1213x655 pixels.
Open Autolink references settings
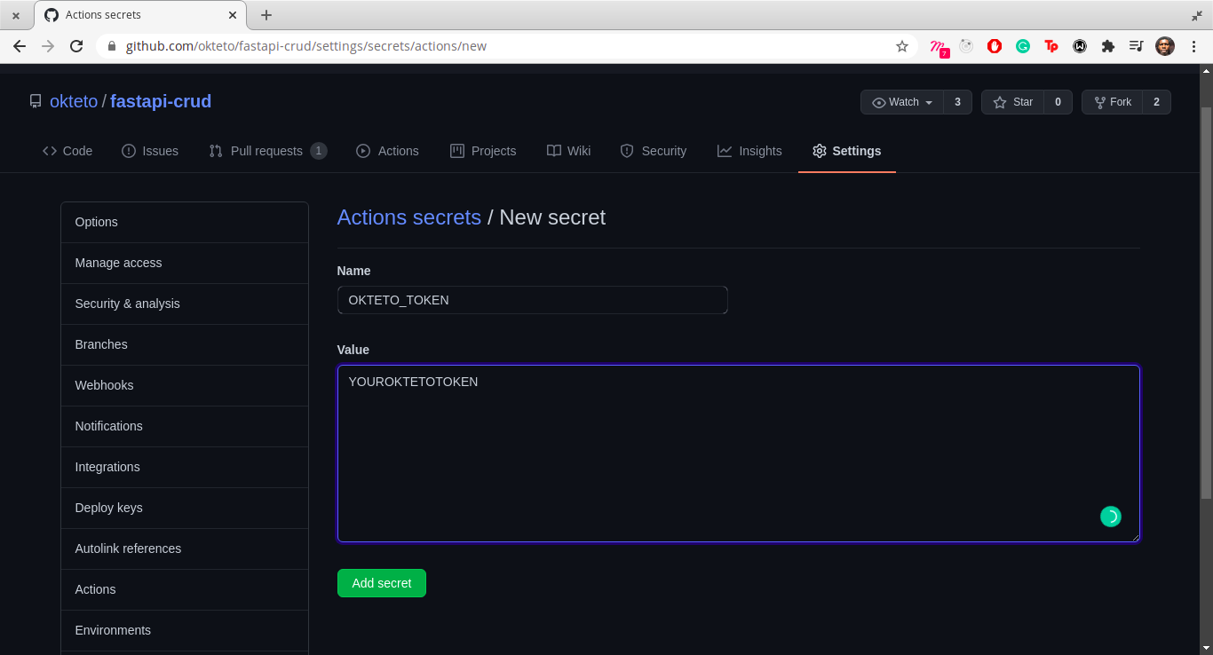point(185,548)
